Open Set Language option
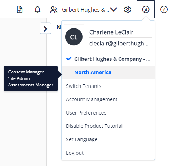 coord(81,139)
